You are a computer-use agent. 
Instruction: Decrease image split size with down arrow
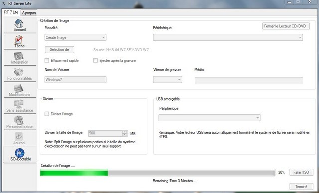point(125,135)
